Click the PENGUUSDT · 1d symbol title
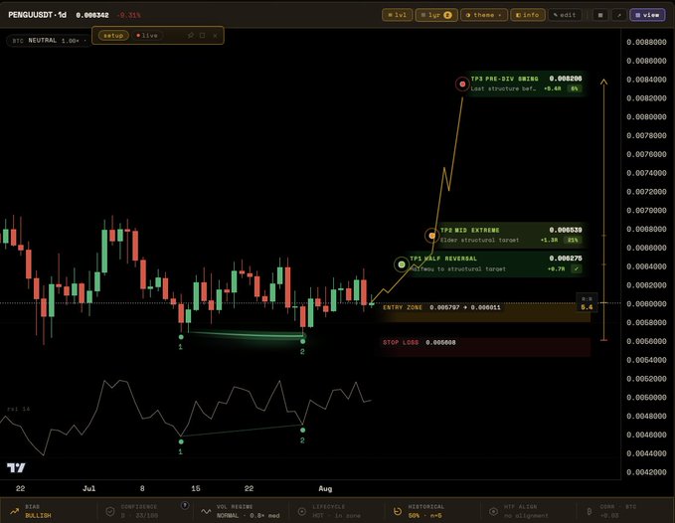The height and width of the screenshot is (523, 675). click(37, 15)
